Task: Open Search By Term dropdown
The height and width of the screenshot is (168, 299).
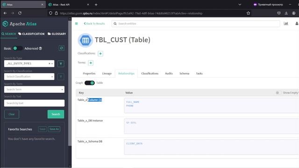Action: pyautogui.click(x=34, y=89)
